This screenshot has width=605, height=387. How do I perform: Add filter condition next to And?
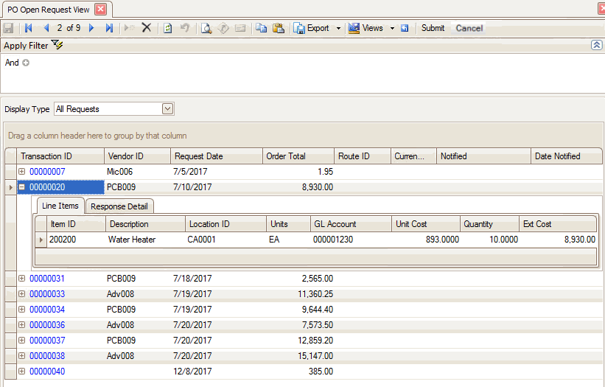pyautogui.click(x=26, y=63)
